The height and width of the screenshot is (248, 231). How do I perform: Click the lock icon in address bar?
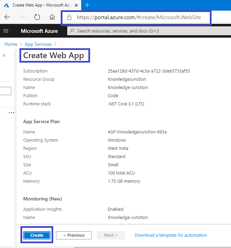tap(69, 17)
